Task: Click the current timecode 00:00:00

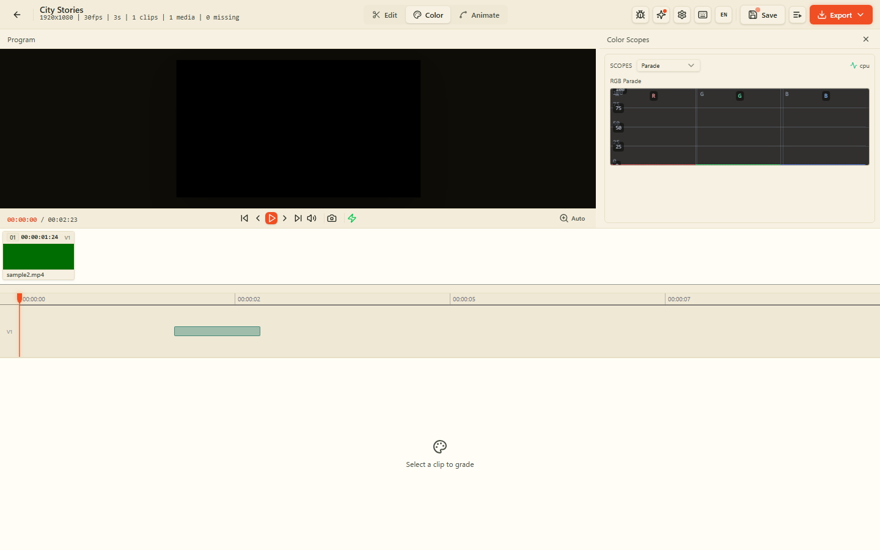Action: [x=22, y=219]
